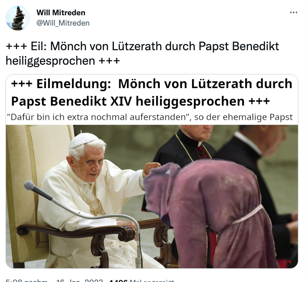Click the word heiliggesprochen in tweet text
Viewport: 307px width, 282px height.
(x=50, y=61)
